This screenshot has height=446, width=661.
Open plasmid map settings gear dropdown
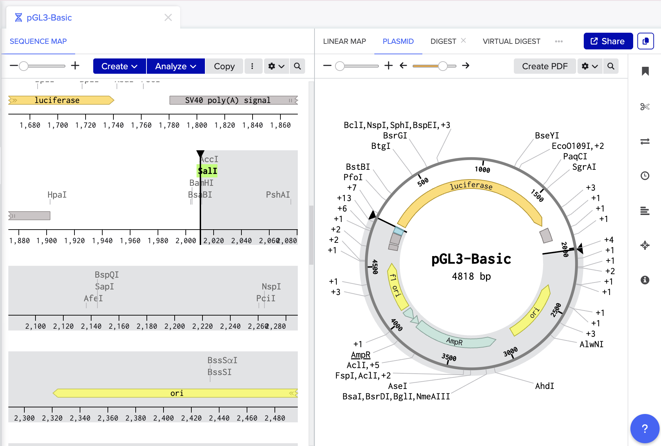tap(590, 66)
